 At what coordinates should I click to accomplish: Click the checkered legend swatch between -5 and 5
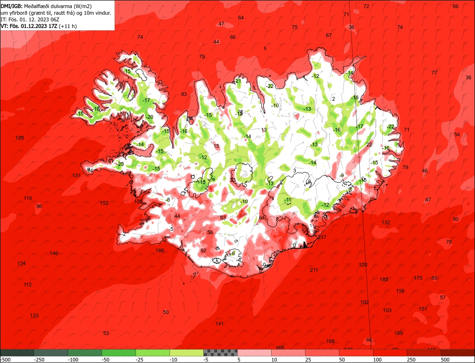220,353
